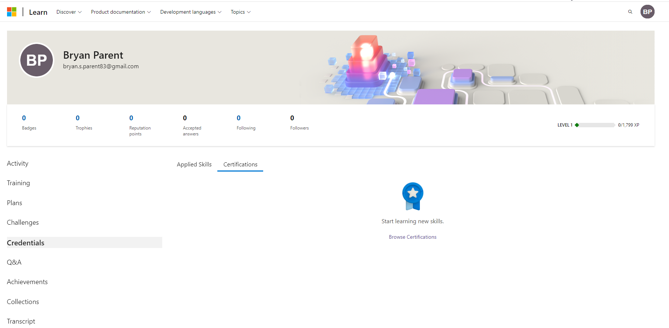Open Plans in the profile sidebar
The height and width of the screenshot is (328, 669).
click(14, 203)
